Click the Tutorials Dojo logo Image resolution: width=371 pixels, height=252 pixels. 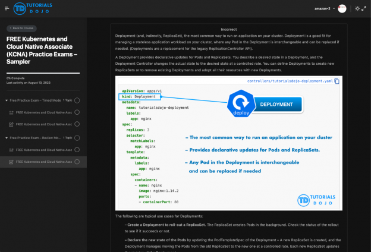click(x=33, y=8)
